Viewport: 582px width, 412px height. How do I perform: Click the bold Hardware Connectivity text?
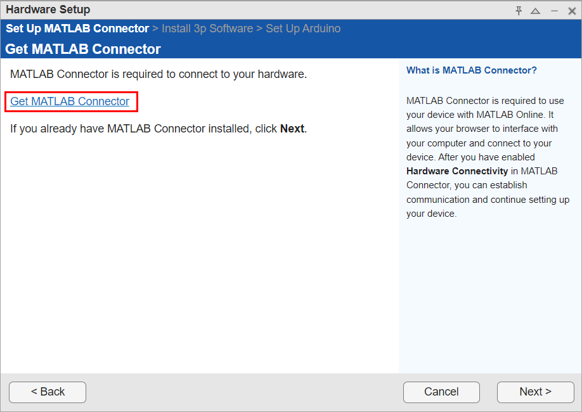tap(457, 171)
